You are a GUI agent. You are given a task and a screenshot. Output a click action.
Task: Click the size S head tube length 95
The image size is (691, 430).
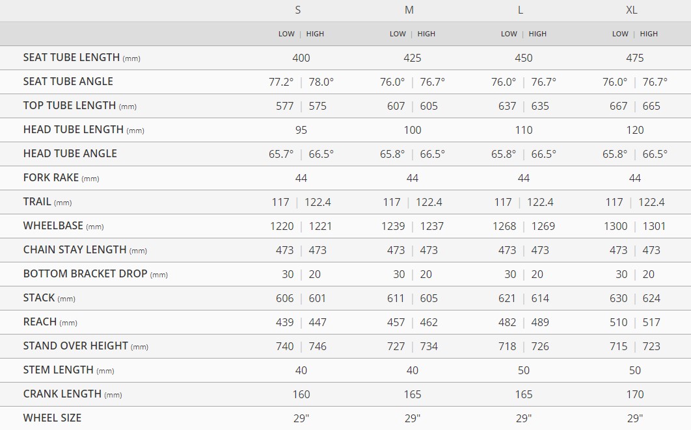(x=301, y=130)
